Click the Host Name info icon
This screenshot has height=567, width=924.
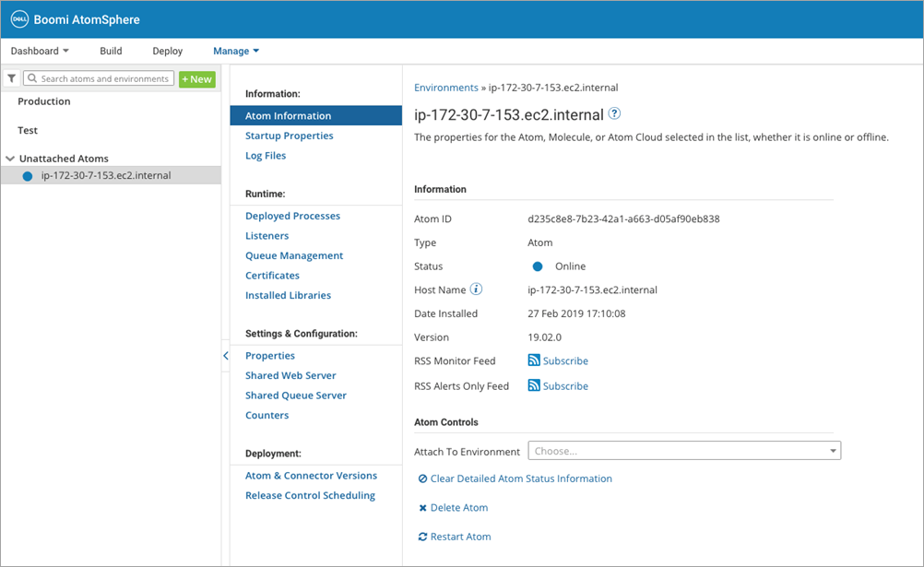click(476, 289)
